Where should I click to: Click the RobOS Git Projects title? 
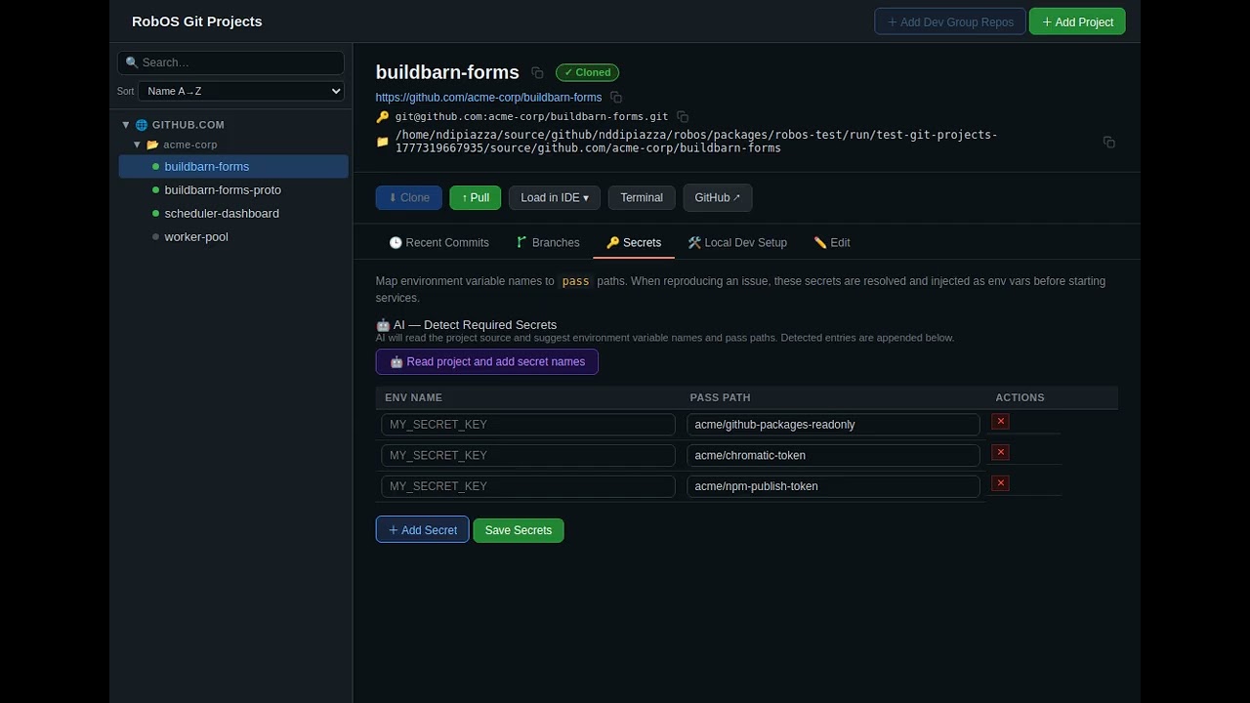point(197,21)
